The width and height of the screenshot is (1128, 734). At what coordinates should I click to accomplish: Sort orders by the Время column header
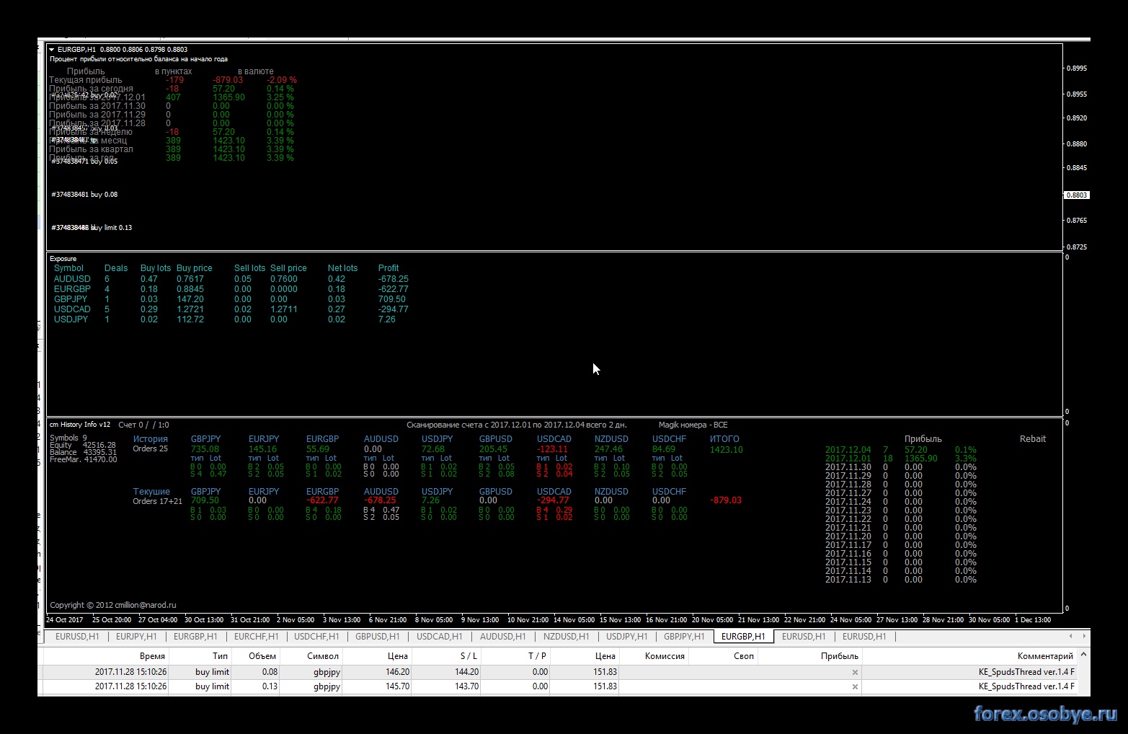[x=106, y=656]
